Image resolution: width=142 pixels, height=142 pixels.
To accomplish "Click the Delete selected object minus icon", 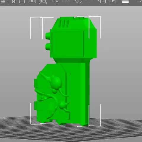I will pyautogui.click(x=12, y=1).
